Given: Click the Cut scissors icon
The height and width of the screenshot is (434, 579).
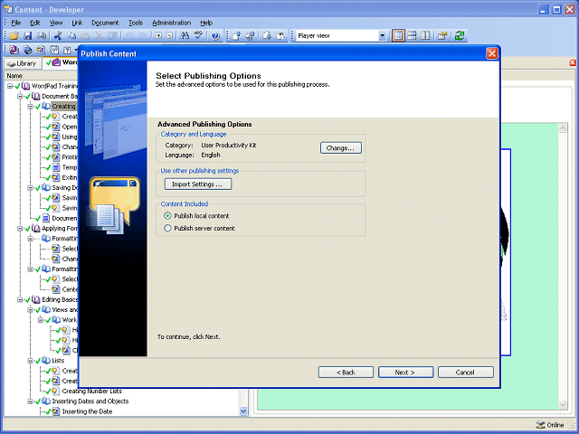Looking at the screenshot, I should 58,36.
